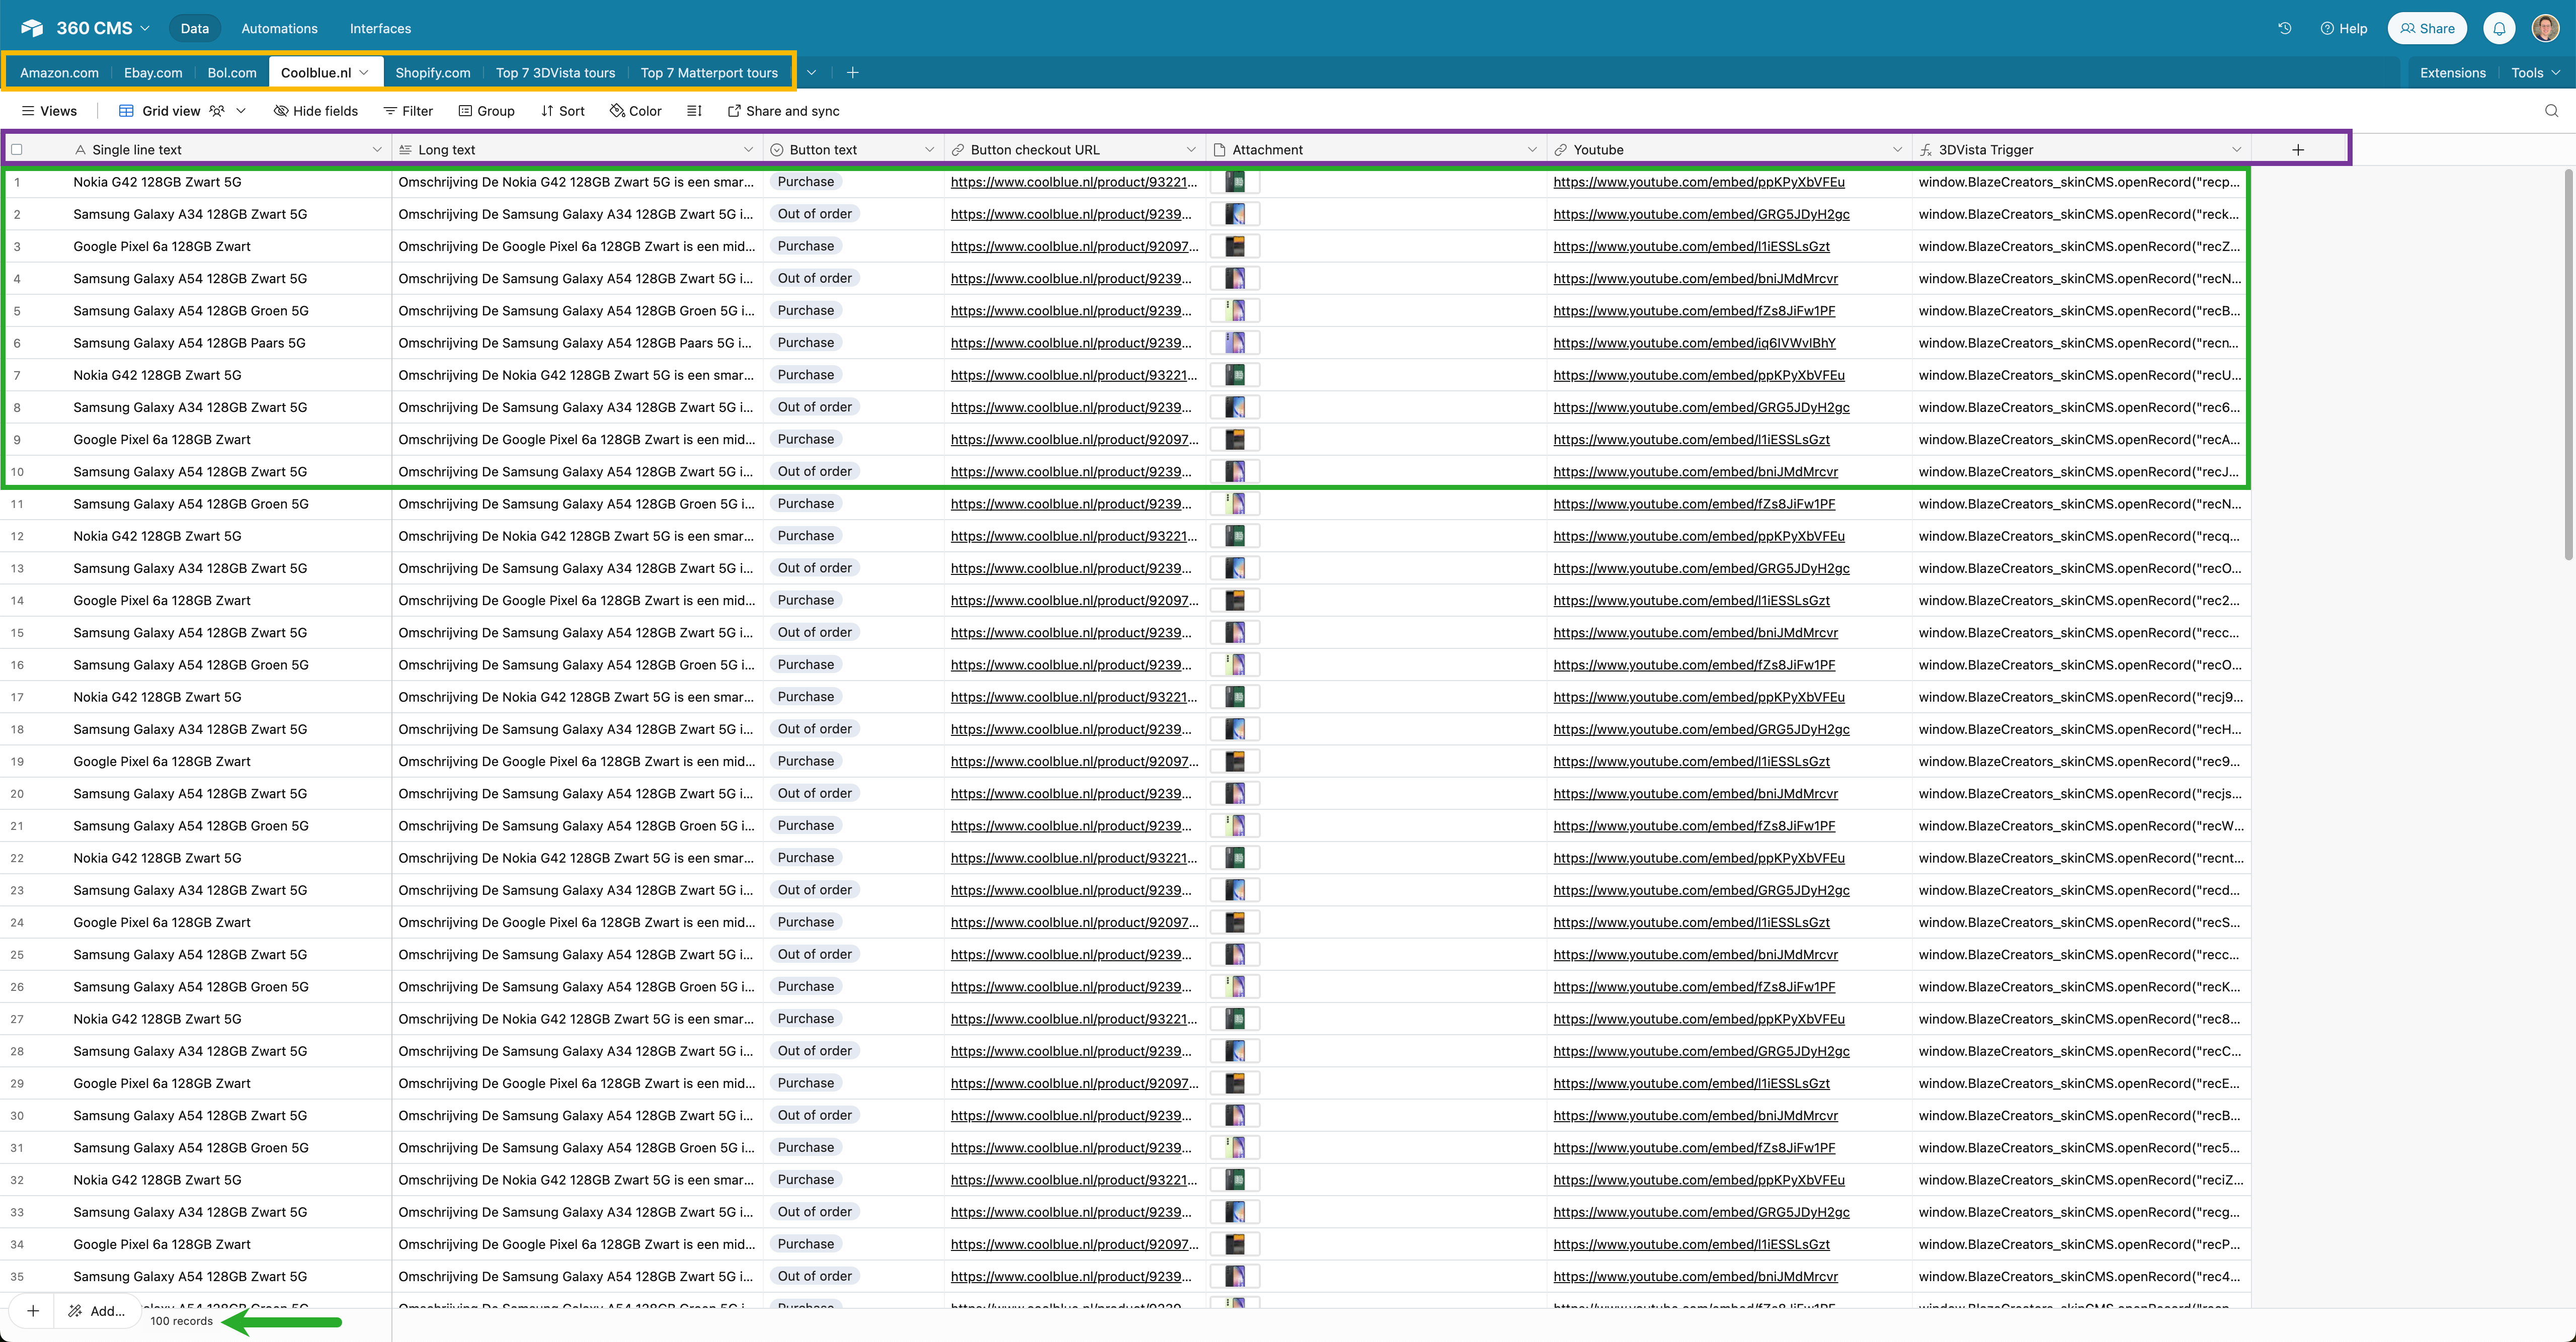Toggle the select all records checkbox
Viewport: 2576px width, 1342px height.
(16, 150)
